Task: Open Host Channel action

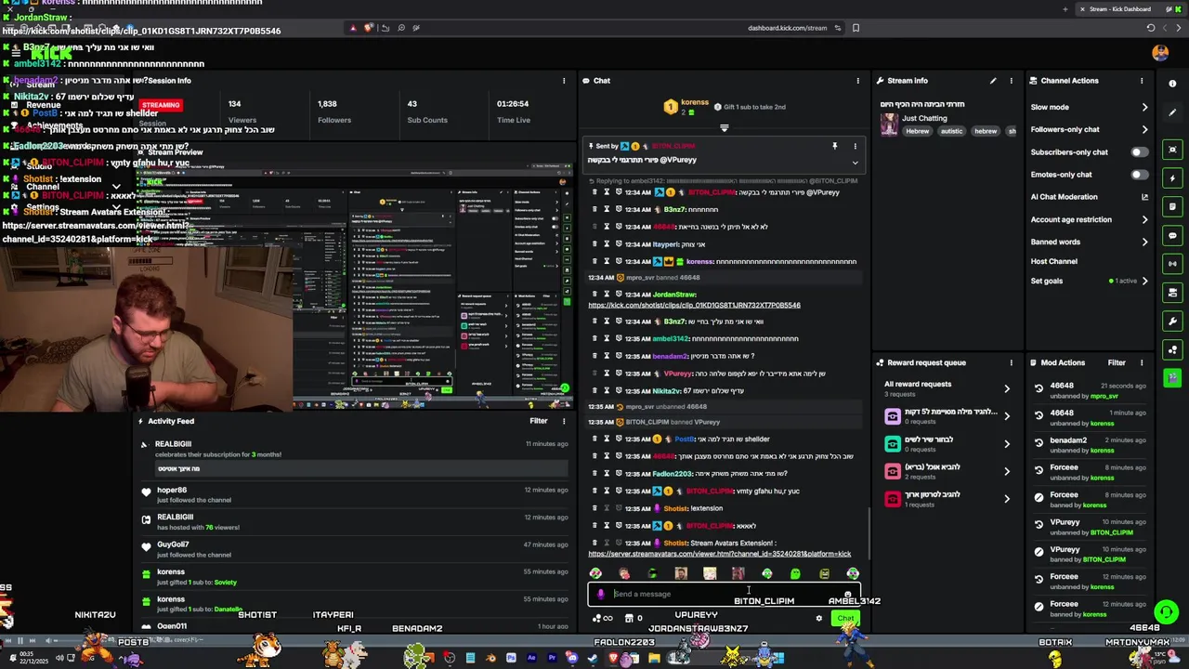Action: 1053,261
